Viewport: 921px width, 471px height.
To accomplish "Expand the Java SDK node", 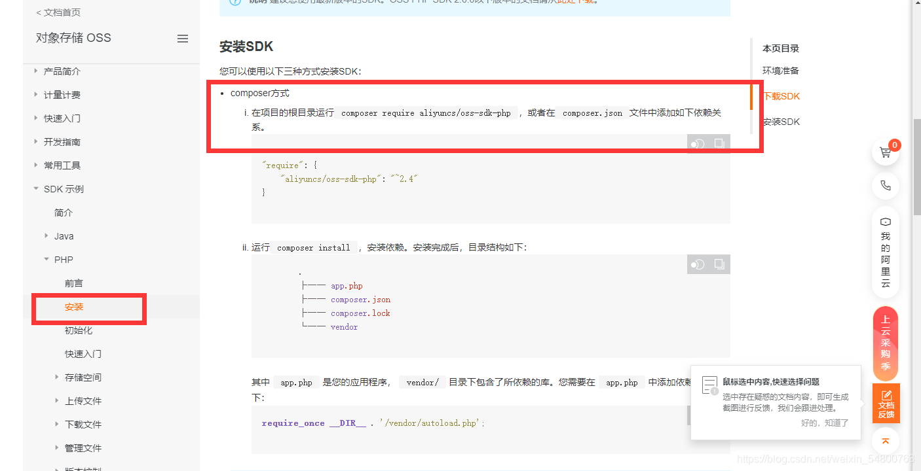I will pos(47,235).
